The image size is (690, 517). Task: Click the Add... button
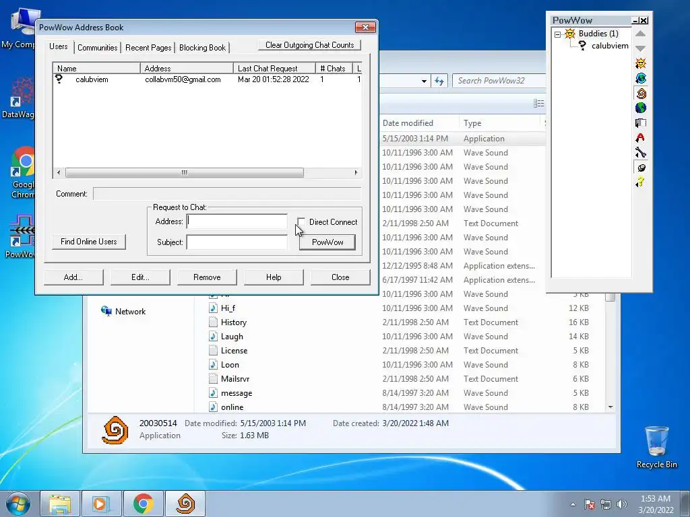(x=73, y=277)
